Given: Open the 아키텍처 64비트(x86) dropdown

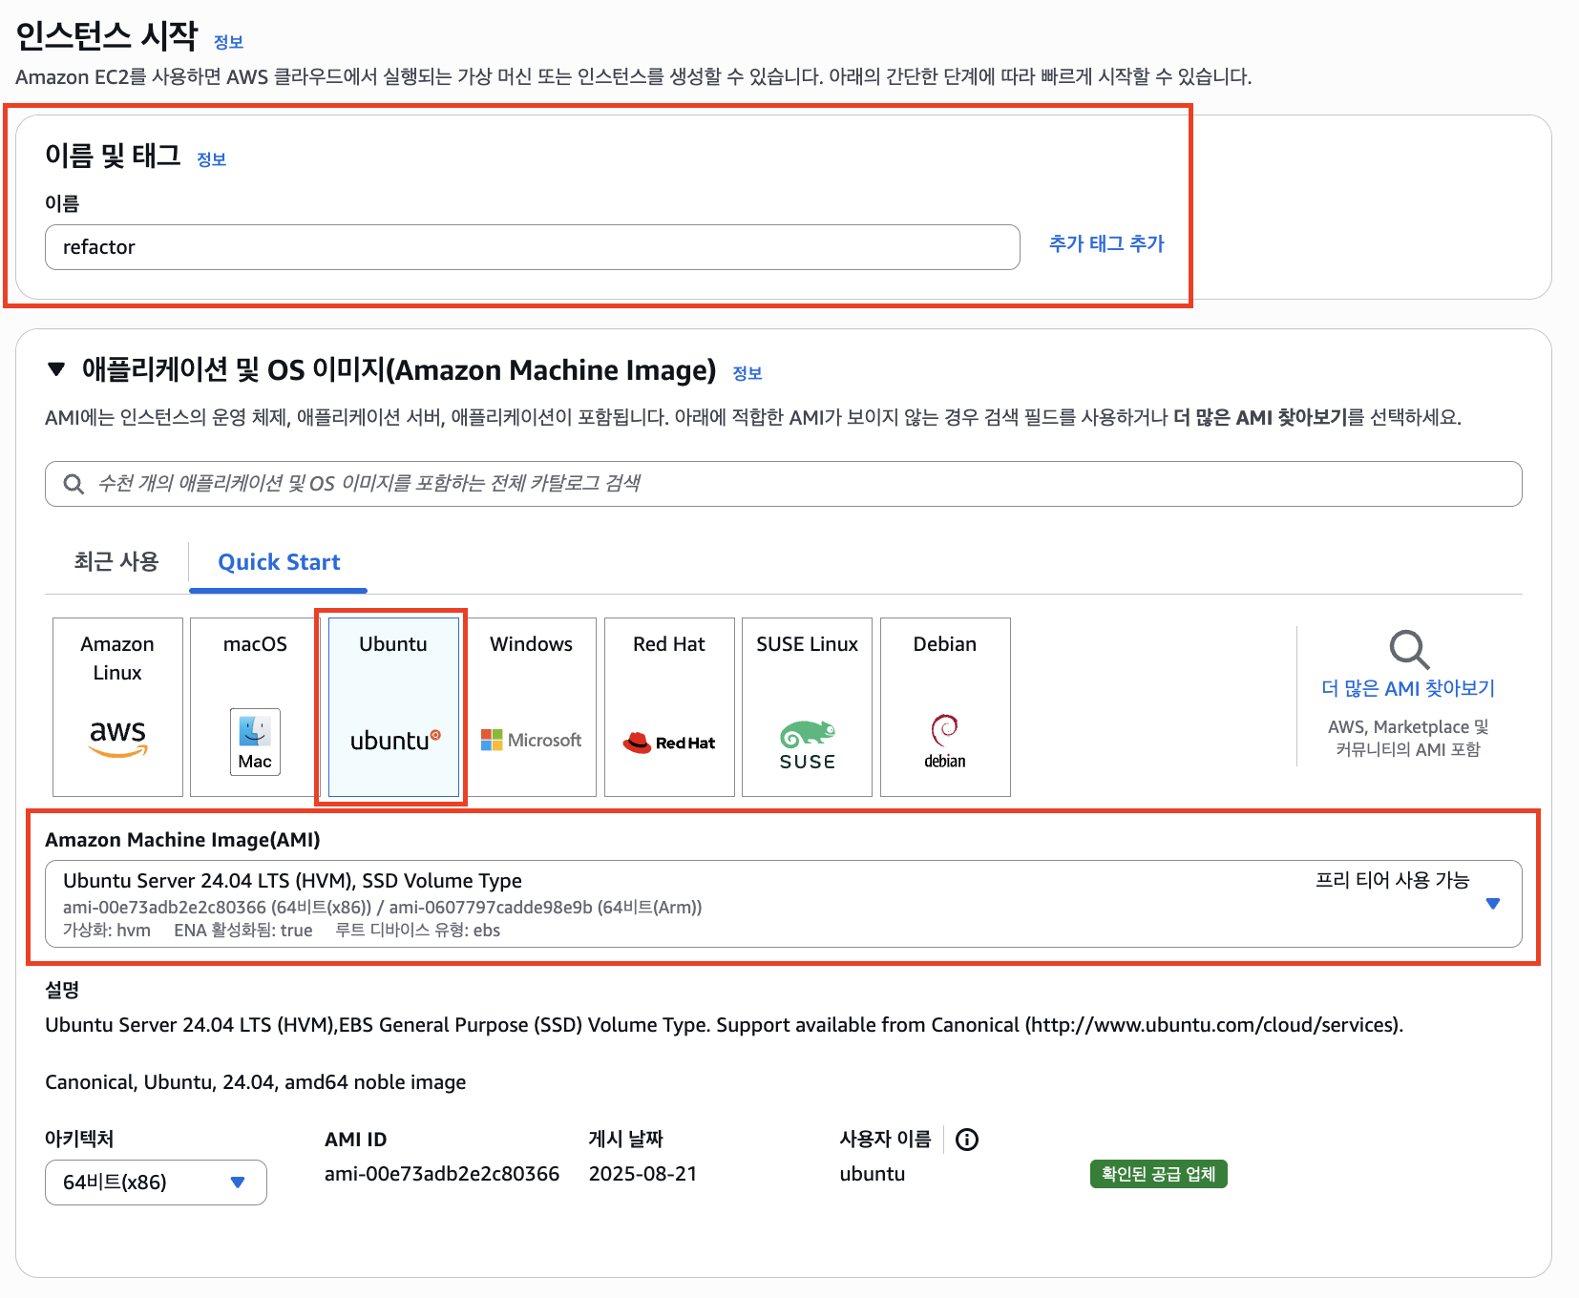Looking at the screenshot, I should click(156, 1183).
